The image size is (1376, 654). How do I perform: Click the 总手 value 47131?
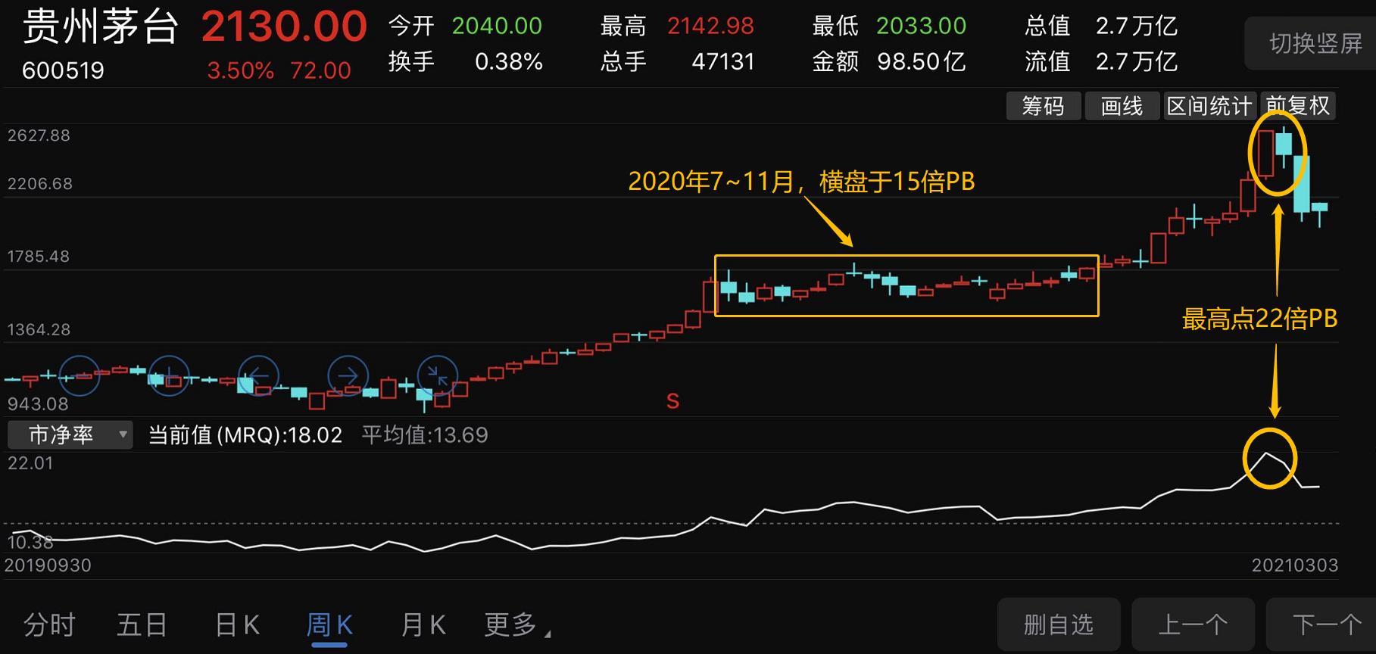[x=723, y=61]
